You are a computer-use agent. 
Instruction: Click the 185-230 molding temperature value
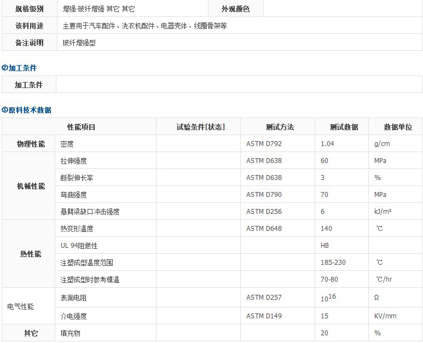pyautogui.click(x=333, y=263)
